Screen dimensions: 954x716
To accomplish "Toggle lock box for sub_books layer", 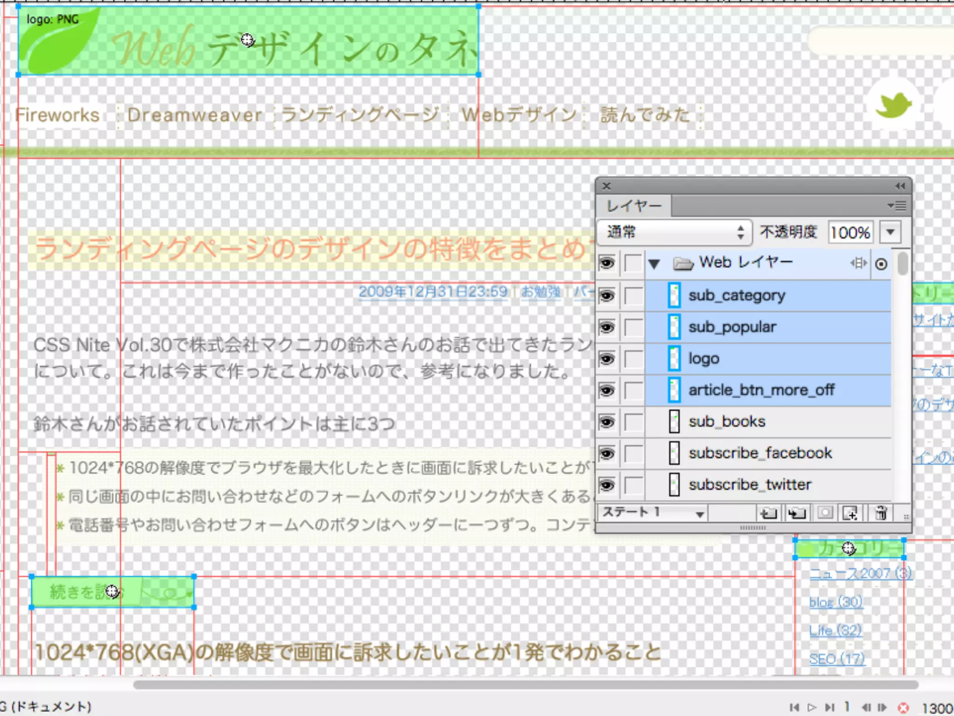I will click(633, 422).
